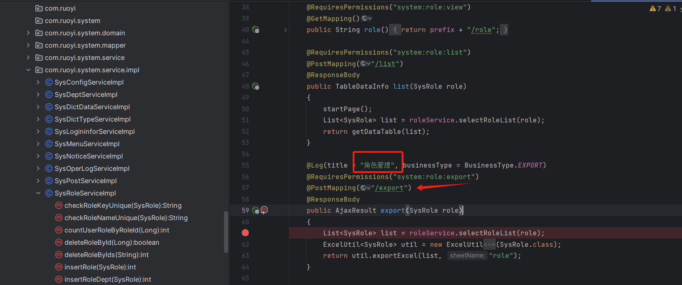Expand the com.ruoyi.system.service package

point(28,57)
